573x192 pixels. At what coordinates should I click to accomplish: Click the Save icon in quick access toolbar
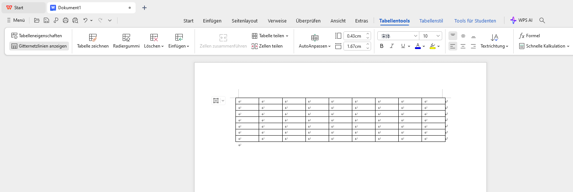tap(46, 21)
